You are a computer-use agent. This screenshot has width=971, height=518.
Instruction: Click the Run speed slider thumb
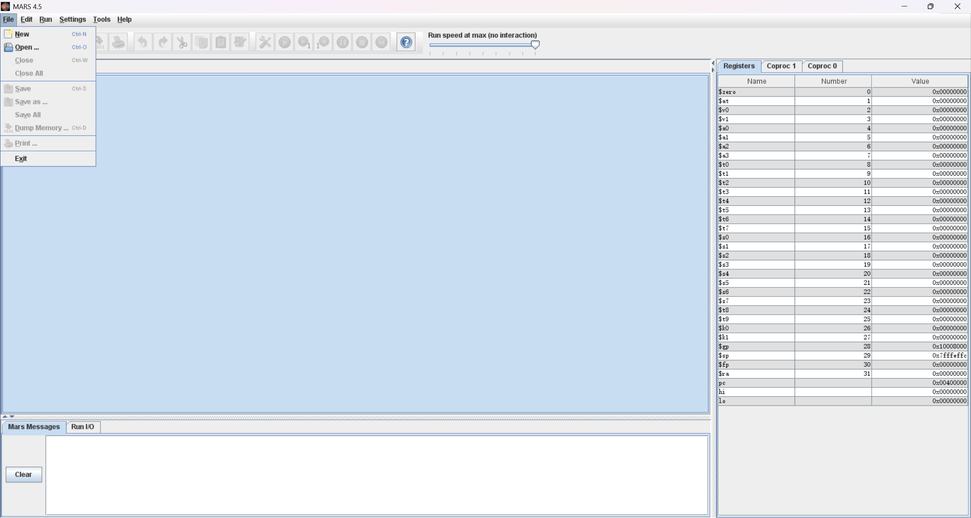click(x=535, y=45)
